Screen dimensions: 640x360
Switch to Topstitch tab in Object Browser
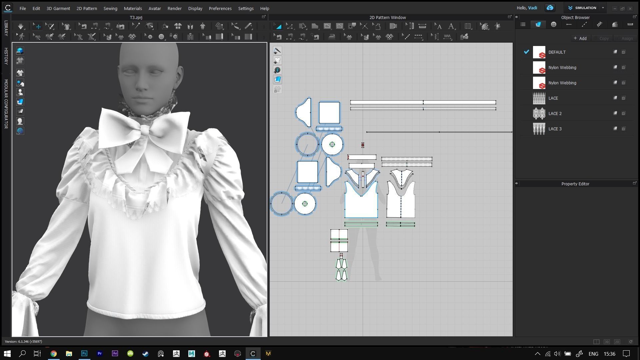[x=584, y=24]
